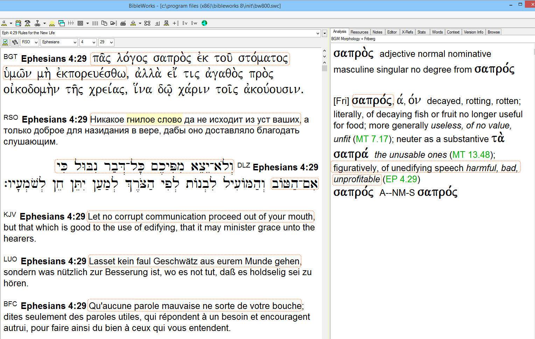Click the greyed vertical columns icon
The image size is (535, 339).
click(x=71, y=23)
